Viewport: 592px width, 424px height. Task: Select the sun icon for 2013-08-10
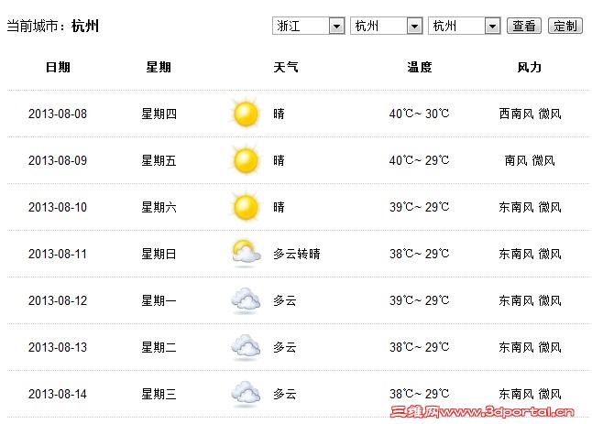point(246,207)
